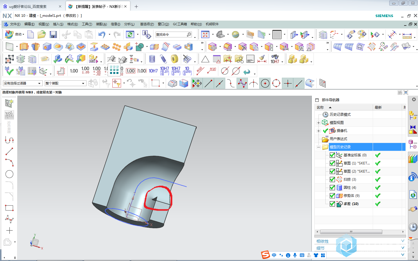Select the Arc sketch tool

click(x=9, y=162)
